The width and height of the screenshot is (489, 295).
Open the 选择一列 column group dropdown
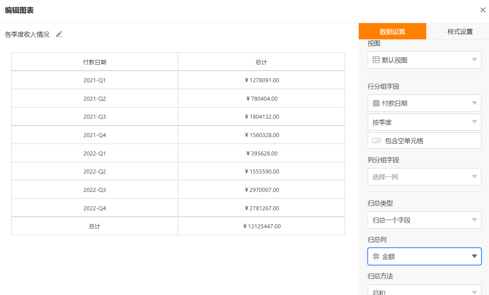424,177
